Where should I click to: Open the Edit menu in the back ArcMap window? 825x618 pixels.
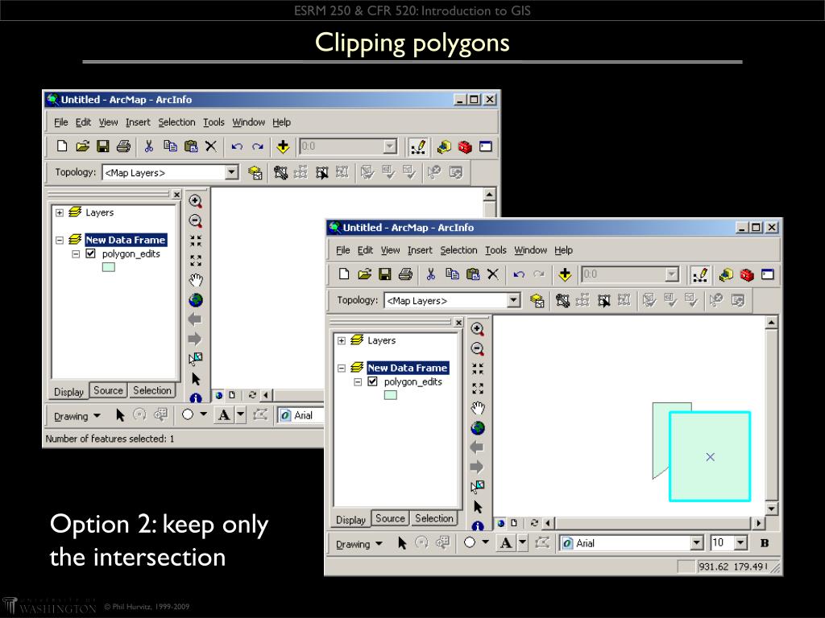pos(83,122)
